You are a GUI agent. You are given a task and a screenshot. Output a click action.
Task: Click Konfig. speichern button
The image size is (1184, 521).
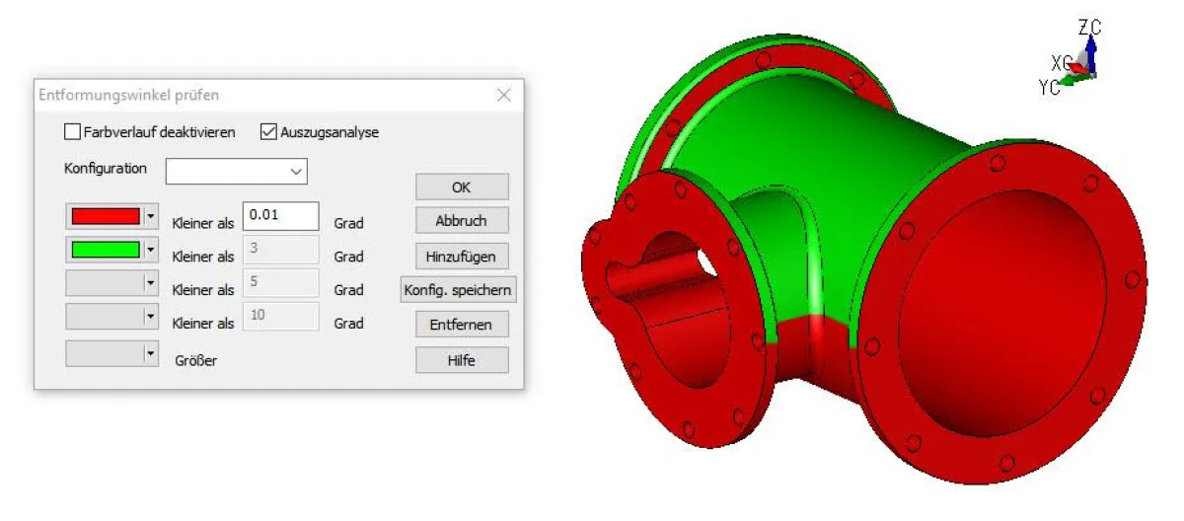pyautogui.click(x=459, y=290)
